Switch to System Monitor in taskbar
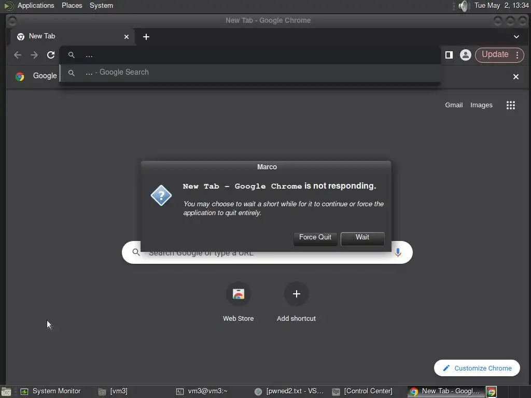 [x=51, y=392]
